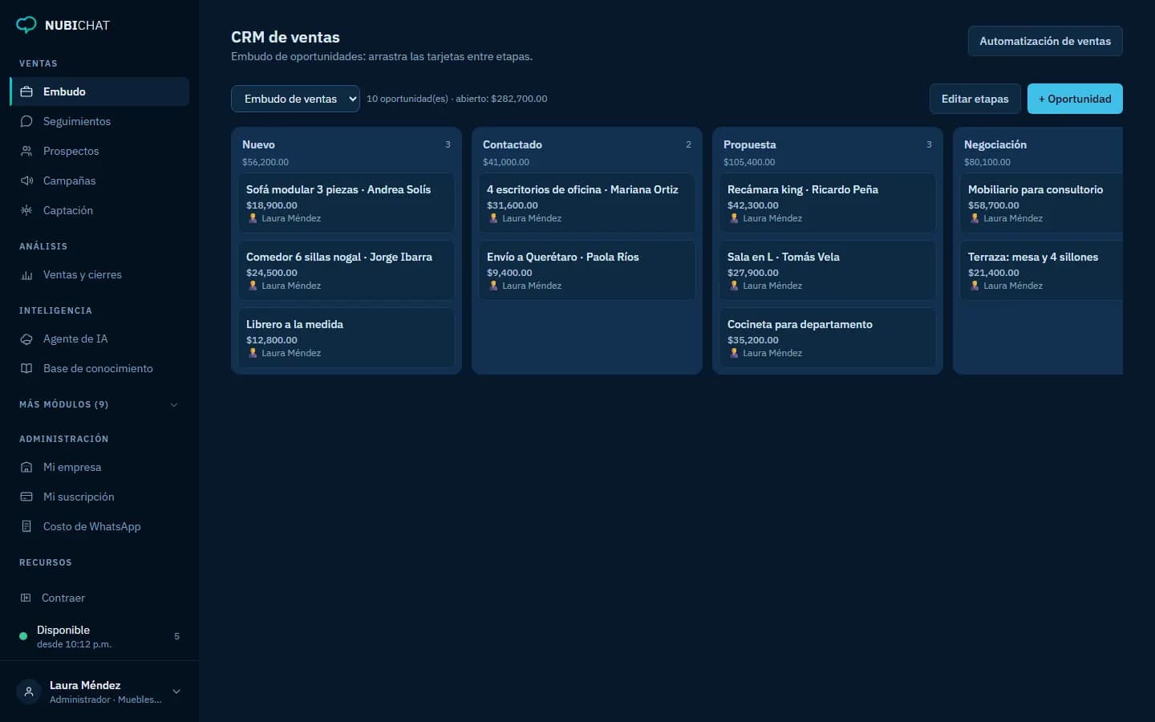Click the Base de conocimiento book icon
This screenshot has width=1155, height=722.
(x=26, y=368)
